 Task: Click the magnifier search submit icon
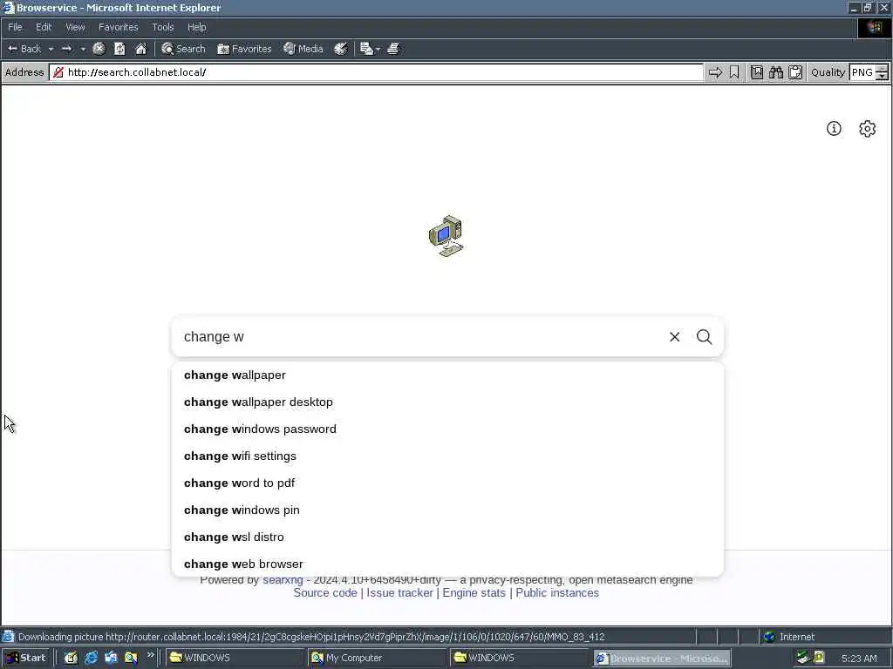[x=704, y=337]
